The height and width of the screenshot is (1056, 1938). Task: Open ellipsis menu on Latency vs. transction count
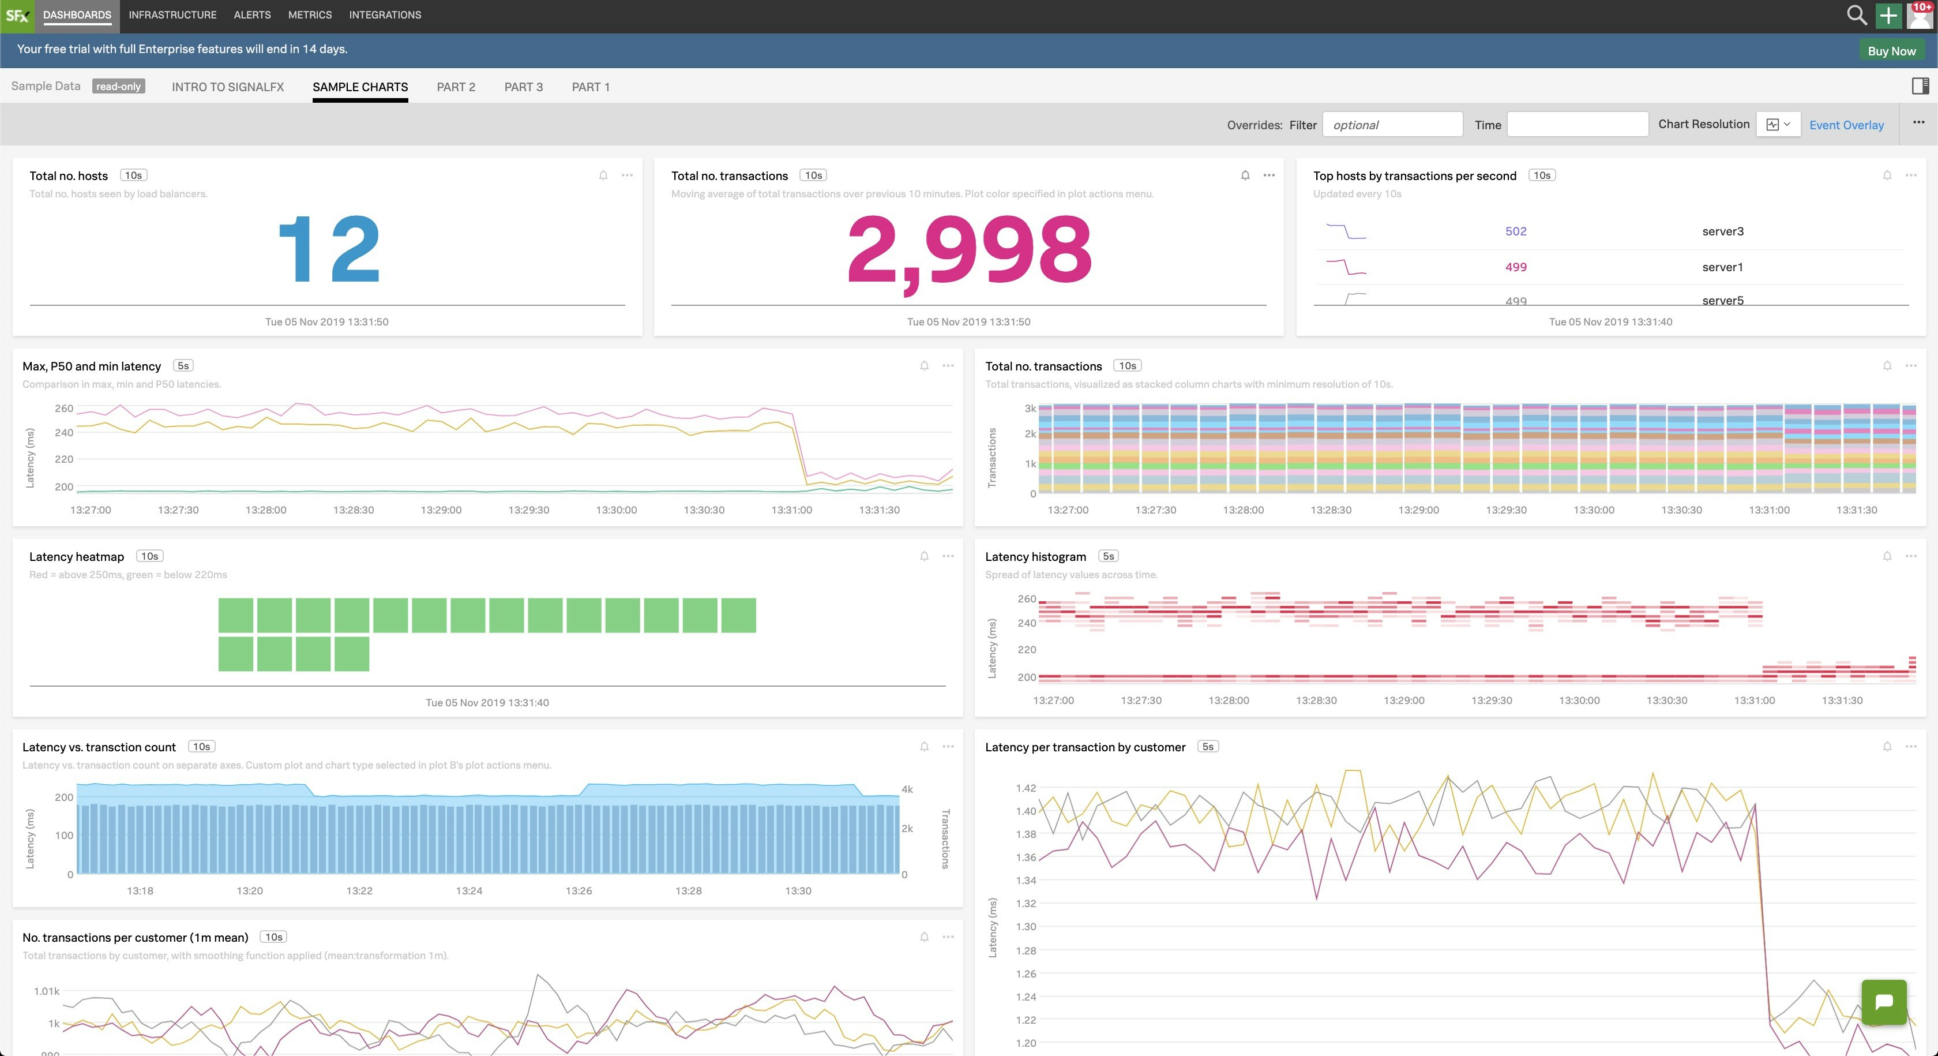pyautogui.click(x=948, y=747)
